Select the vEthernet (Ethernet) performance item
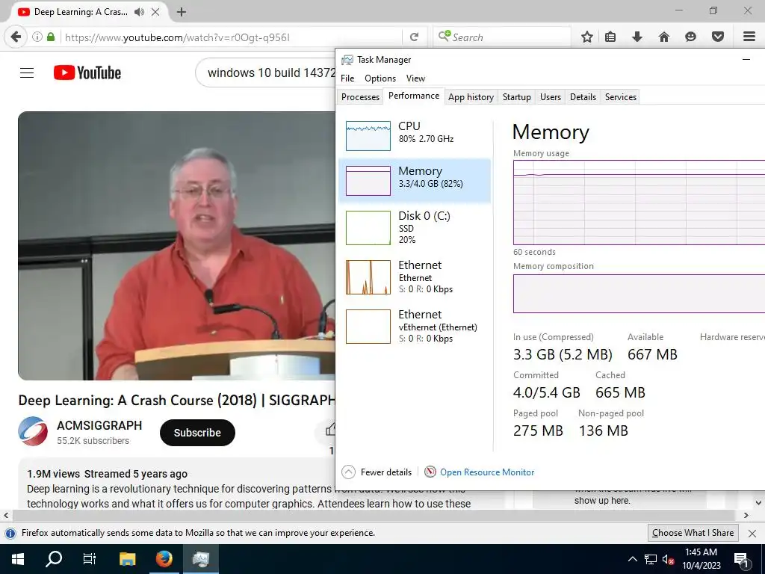The height and width of the screenshot is (574, 765). click(x=415, y=326)
